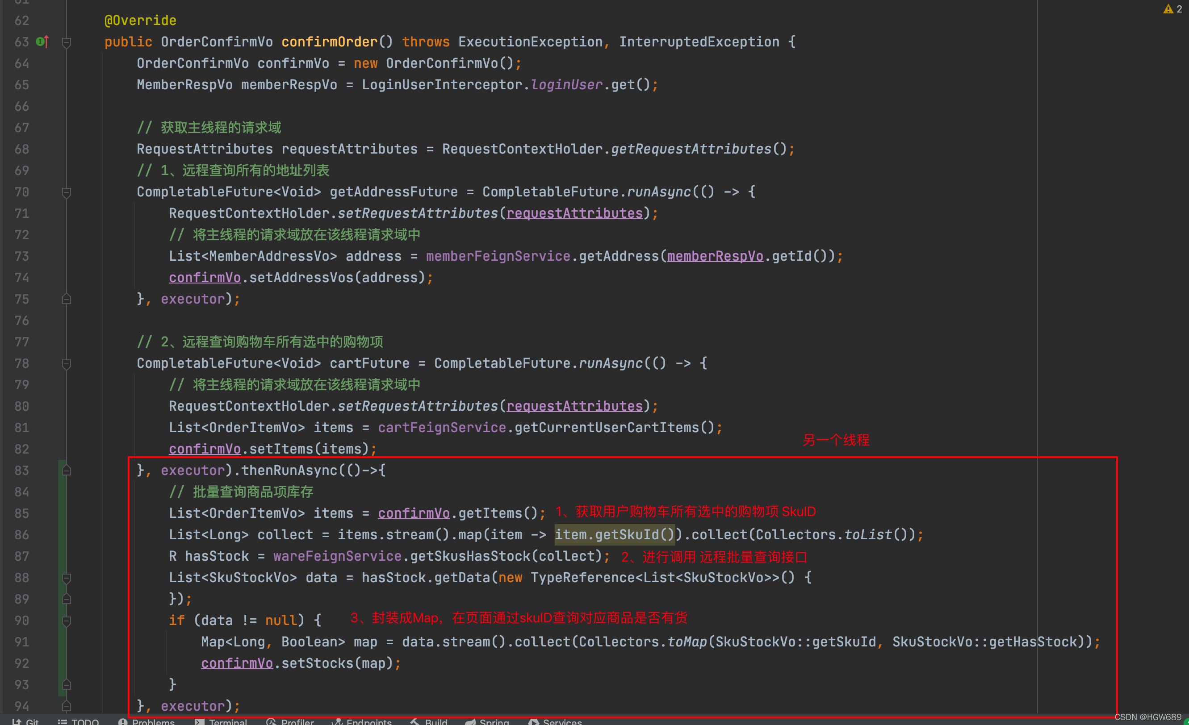The width and height of the screenshot is (1189, 725).
Task: Click comment "// 批量查询商品项库存"
Action: tap(241, 492)
